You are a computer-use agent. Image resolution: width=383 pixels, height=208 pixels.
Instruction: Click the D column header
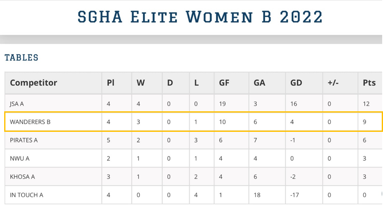point(170,83)
